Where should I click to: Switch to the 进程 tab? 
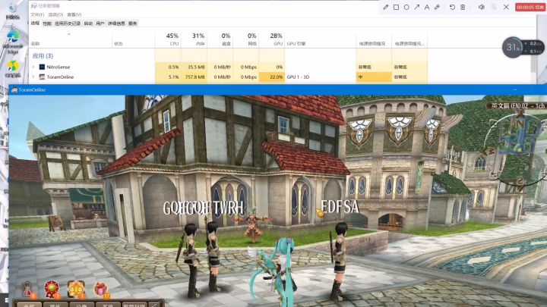coord(35,23)
